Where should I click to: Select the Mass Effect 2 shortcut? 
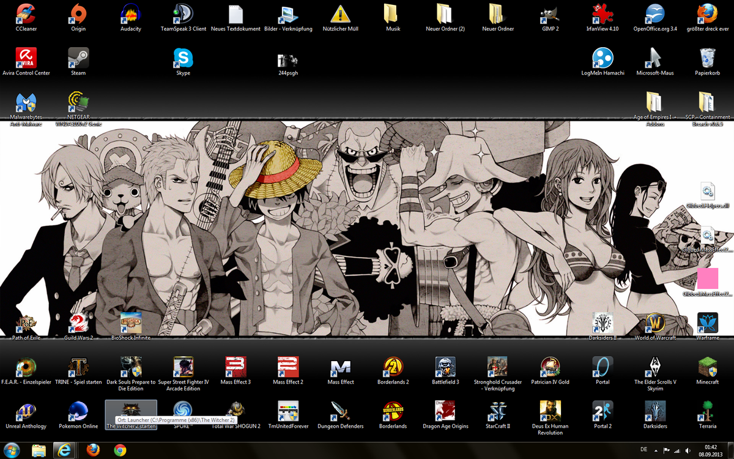(x=288, y=367)
